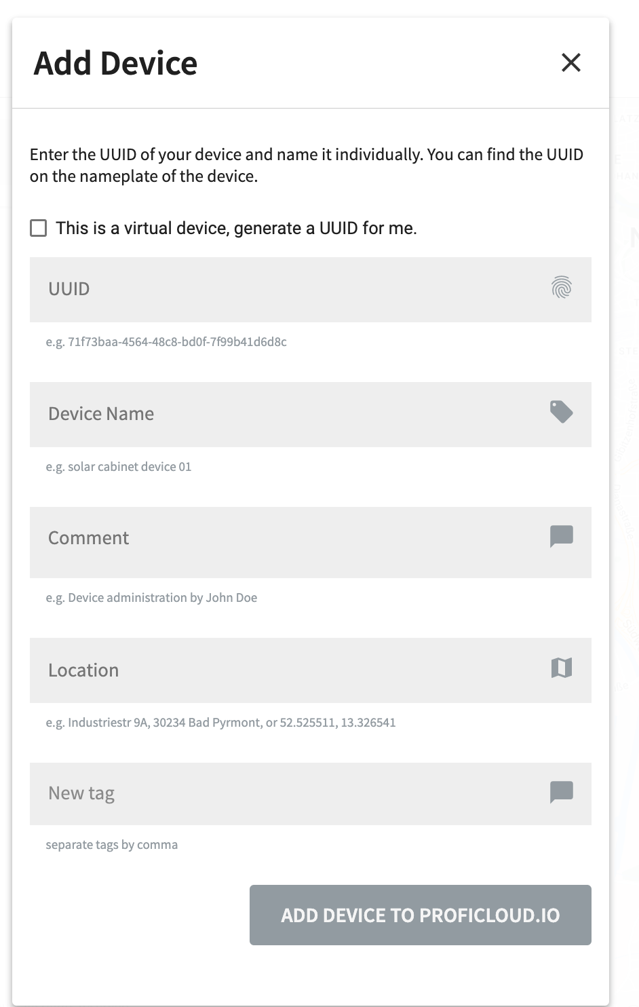Focus the Location input field
639x1007 pixels.
point(311,670)
